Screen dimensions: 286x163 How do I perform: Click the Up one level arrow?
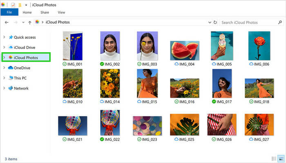(30, 22)
